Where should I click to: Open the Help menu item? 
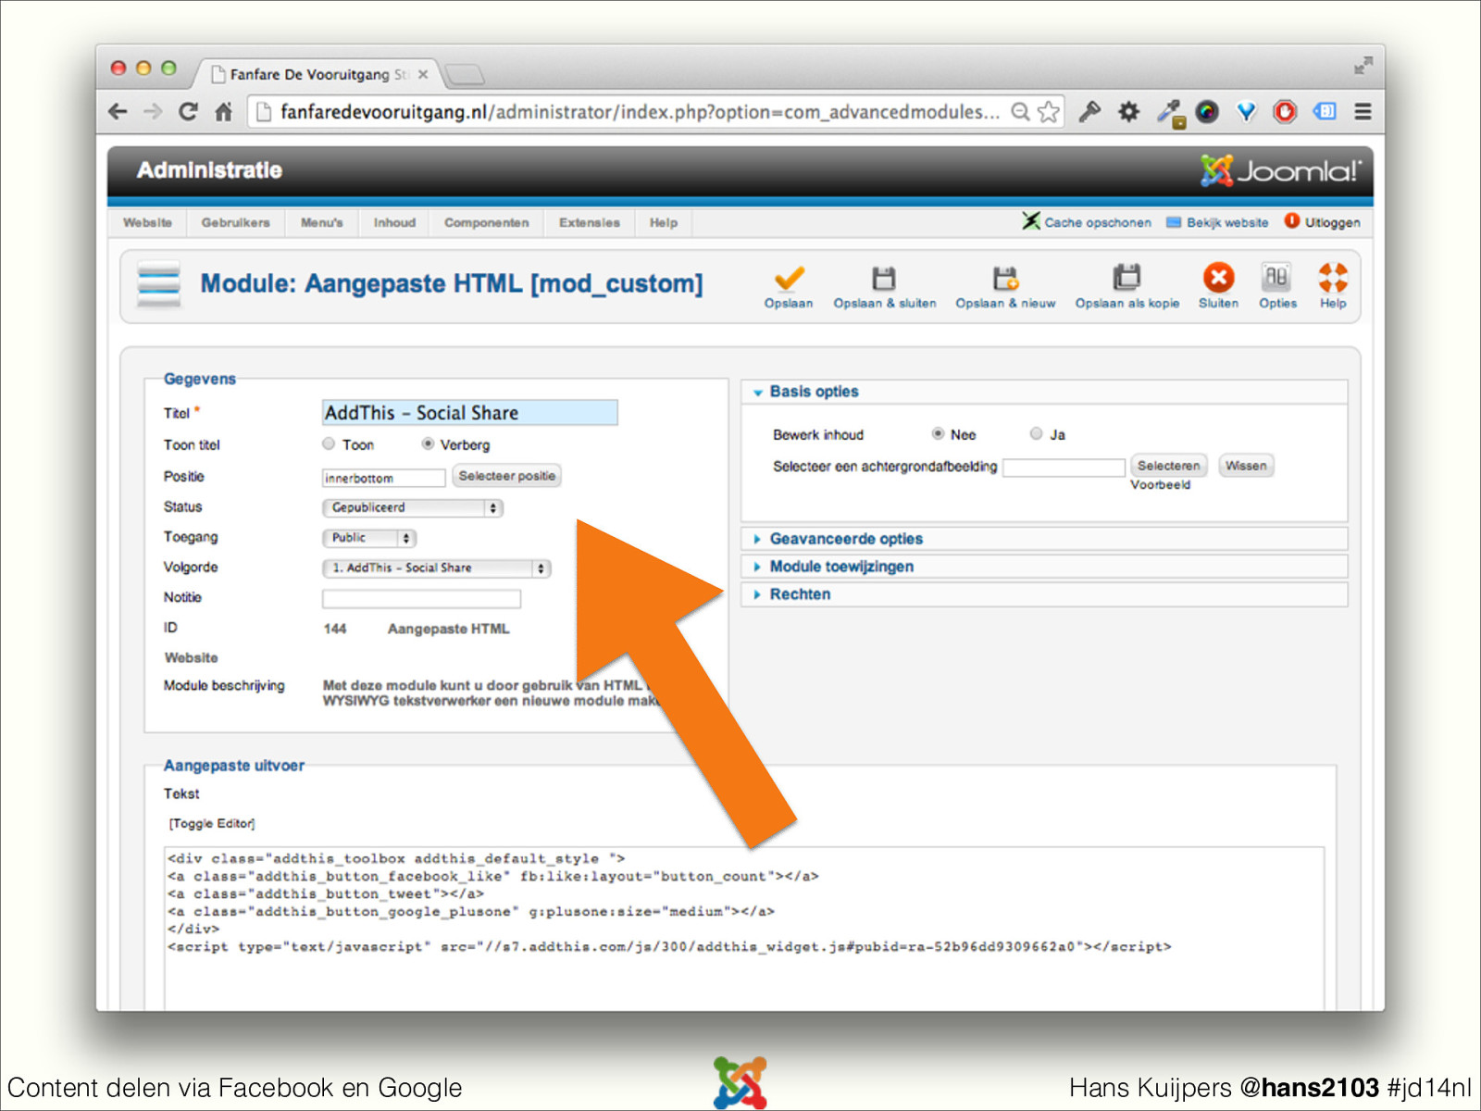coord(664,222)
